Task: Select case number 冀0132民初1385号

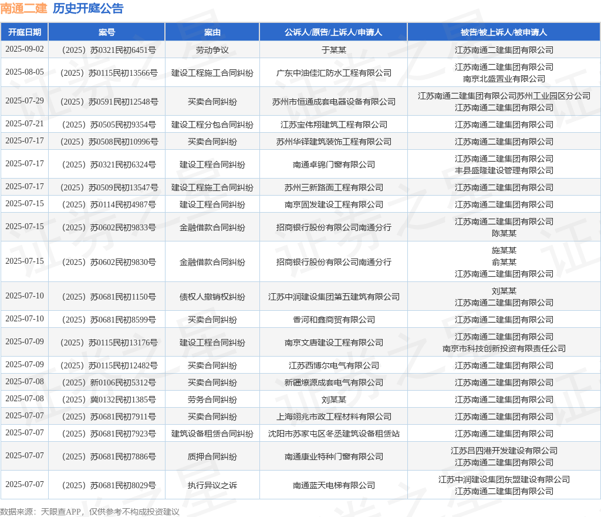Action: pos(109,399)
